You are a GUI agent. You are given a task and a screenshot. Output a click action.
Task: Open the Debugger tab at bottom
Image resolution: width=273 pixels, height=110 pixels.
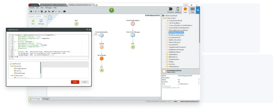[x=46, y=99]
